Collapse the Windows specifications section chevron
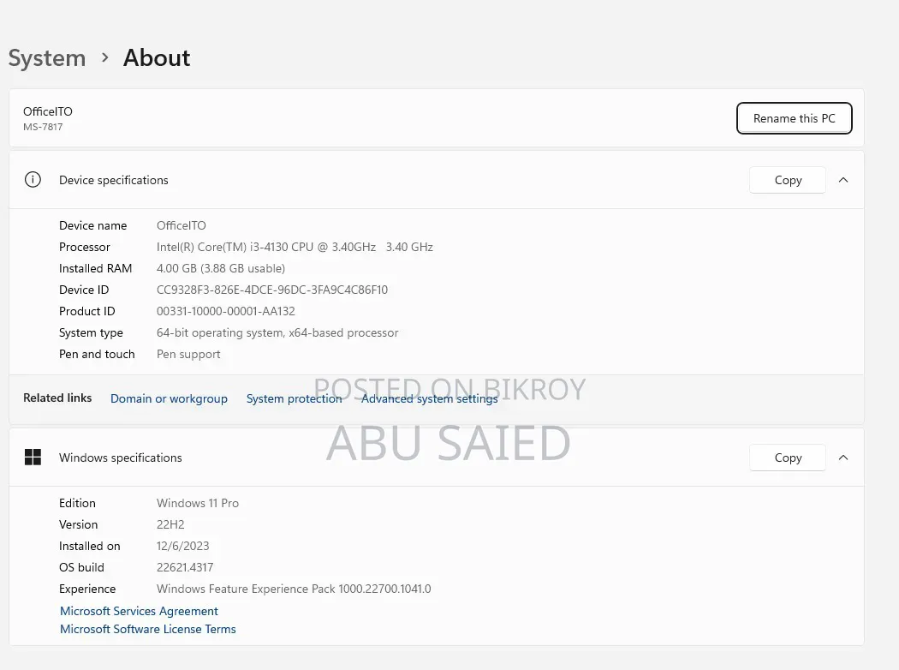Viewport: 899px width, 670px height. 842,458
